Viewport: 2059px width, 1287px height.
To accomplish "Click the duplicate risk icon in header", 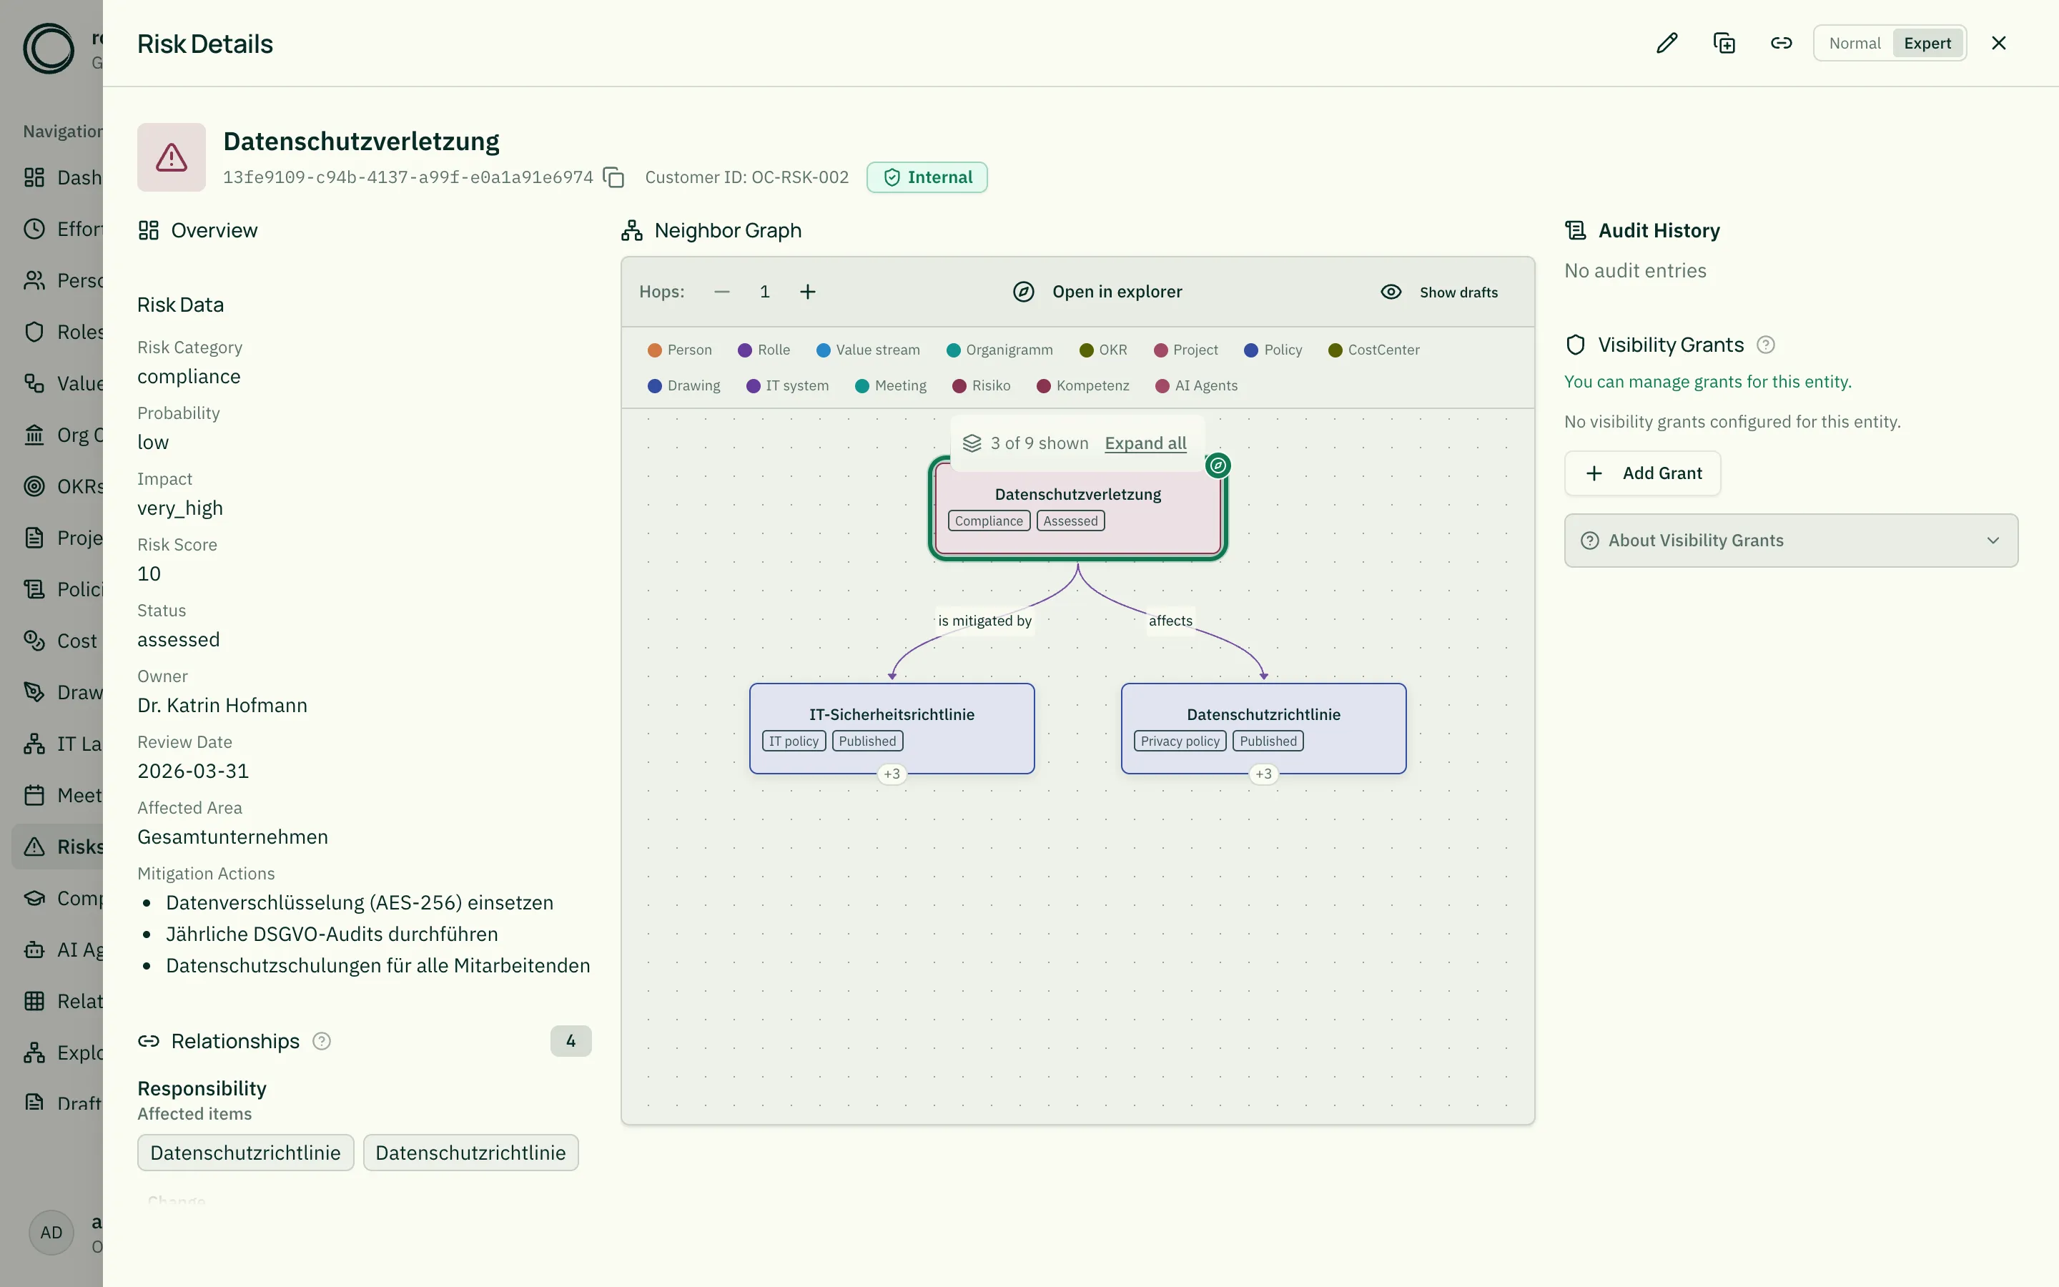I will 1724,44.
